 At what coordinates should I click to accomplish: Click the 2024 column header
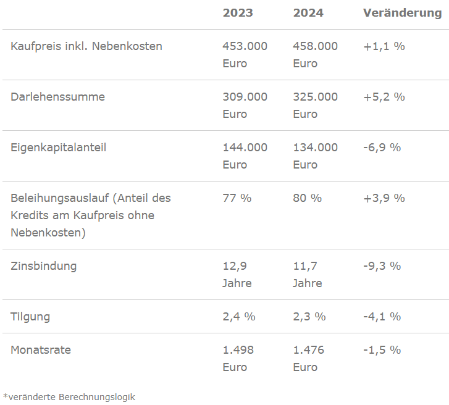pyautogui.click(x=308, y=13)
